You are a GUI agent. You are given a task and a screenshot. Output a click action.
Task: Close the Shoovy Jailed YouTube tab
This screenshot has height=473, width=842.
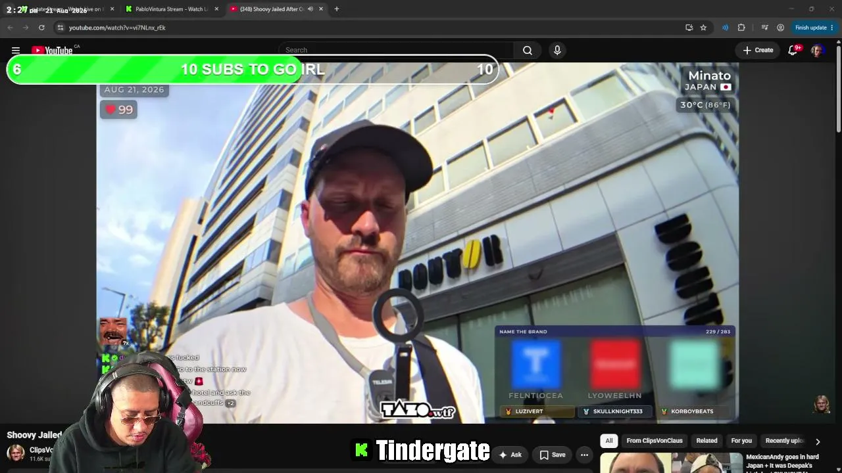(x=321, y=9)
